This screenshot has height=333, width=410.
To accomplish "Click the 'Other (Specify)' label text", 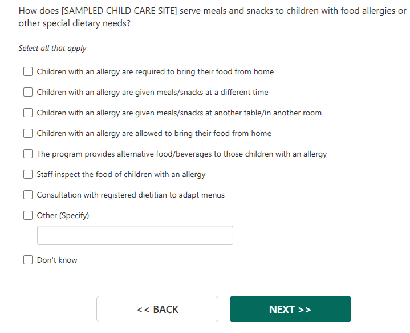I will [x=63, y=216].
